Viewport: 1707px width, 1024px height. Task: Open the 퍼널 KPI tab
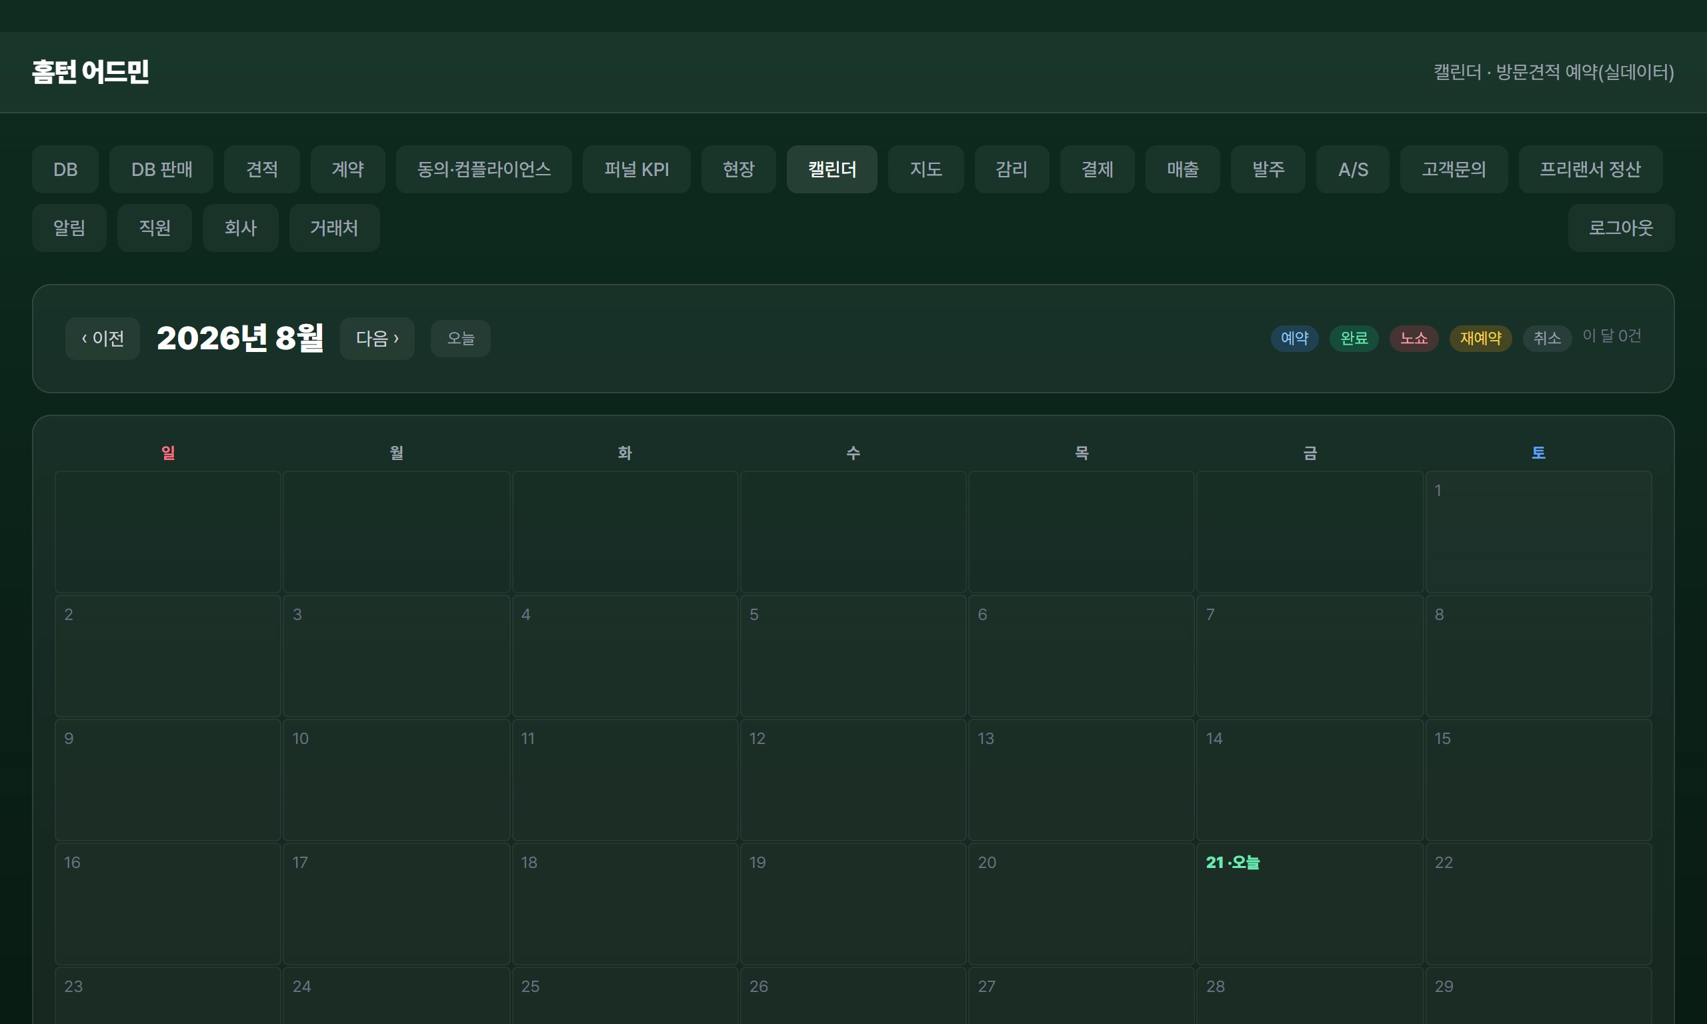636,169
